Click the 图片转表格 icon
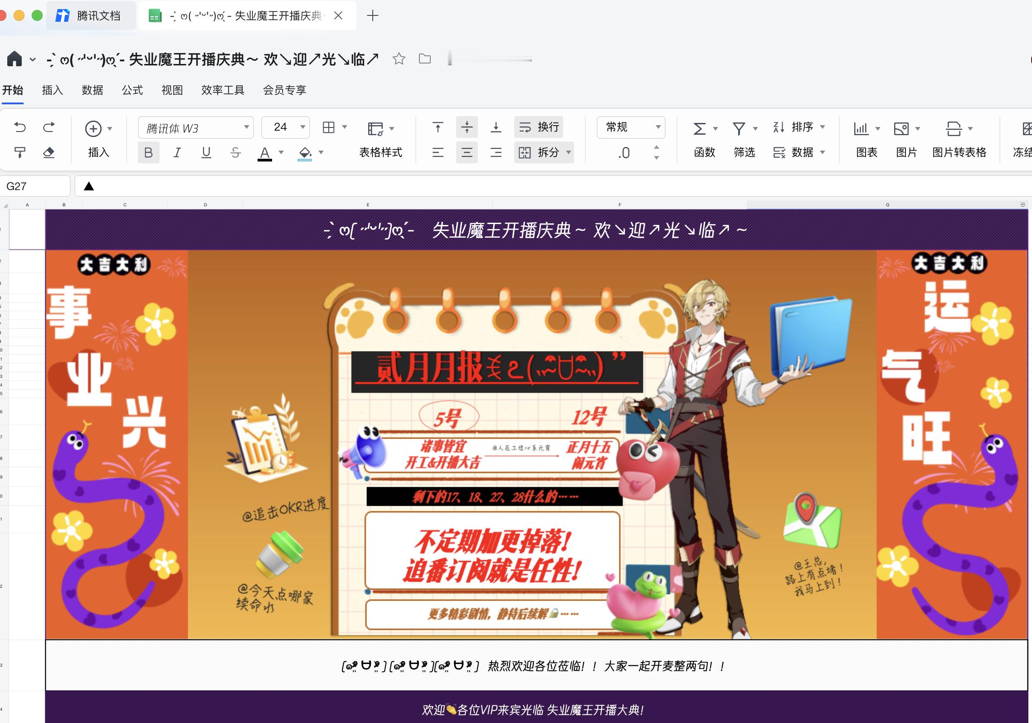The height and width of the screenshot is (723, 1032). [x=954, y=129]
